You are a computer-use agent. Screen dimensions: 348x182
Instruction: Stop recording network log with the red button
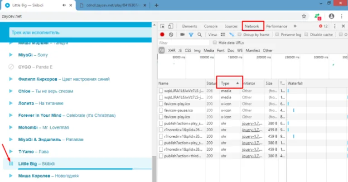162,34
